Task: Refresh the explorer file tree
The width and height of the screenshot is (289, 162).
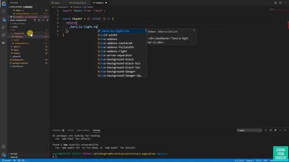Action: (43, 20)
